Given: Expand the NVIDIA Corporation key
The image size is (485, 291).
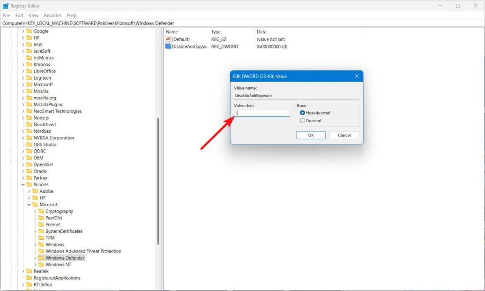Looking at the screenshot, I should click(x=23, y=138).
